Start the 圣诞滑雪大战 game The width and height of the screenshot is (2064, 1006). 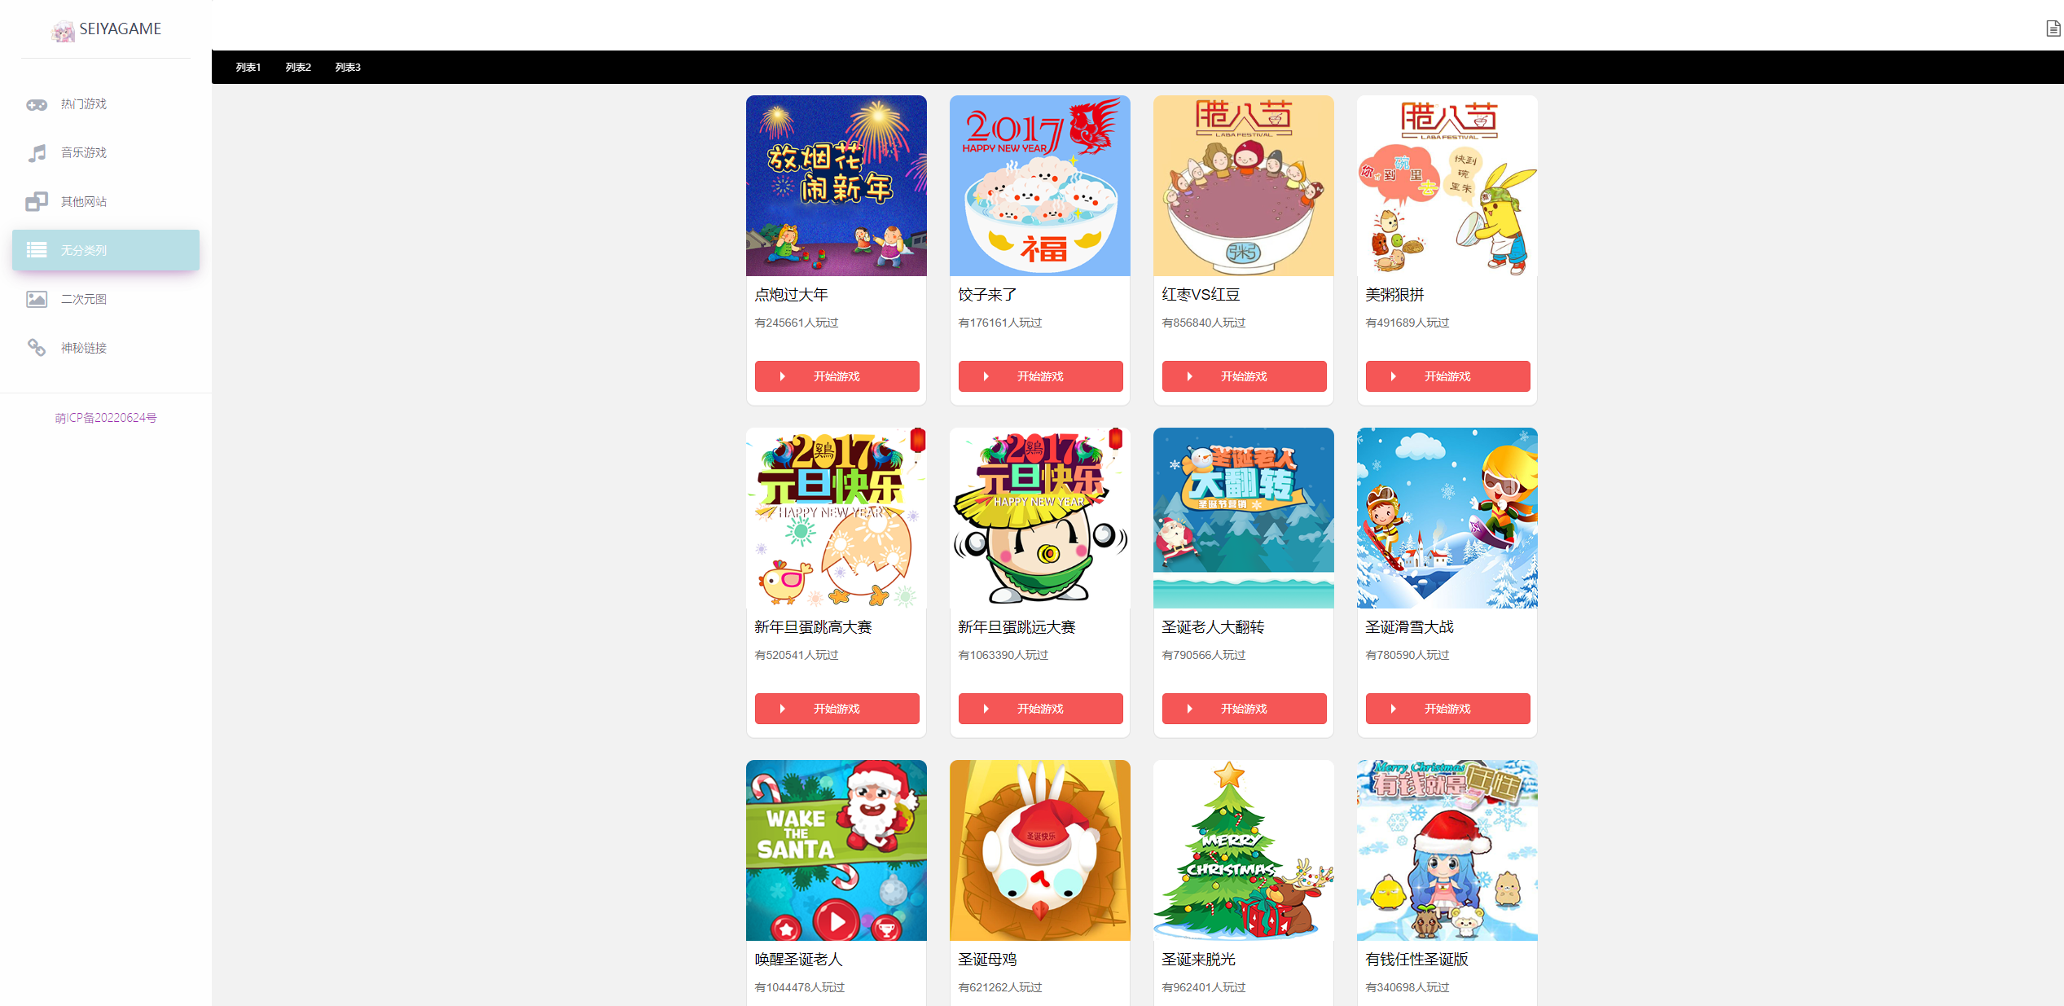point(1447,709)
